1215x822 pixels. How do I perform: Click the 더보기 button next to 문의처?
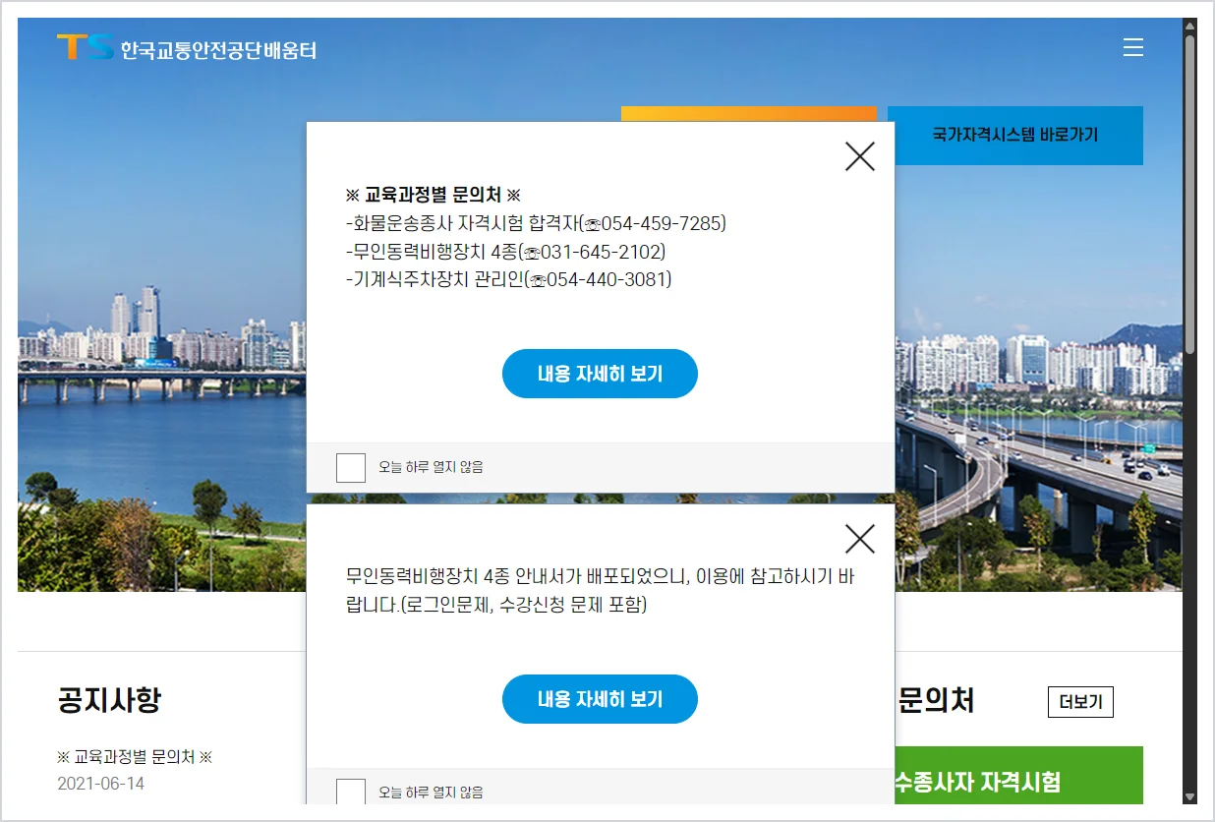point(1080,702)
